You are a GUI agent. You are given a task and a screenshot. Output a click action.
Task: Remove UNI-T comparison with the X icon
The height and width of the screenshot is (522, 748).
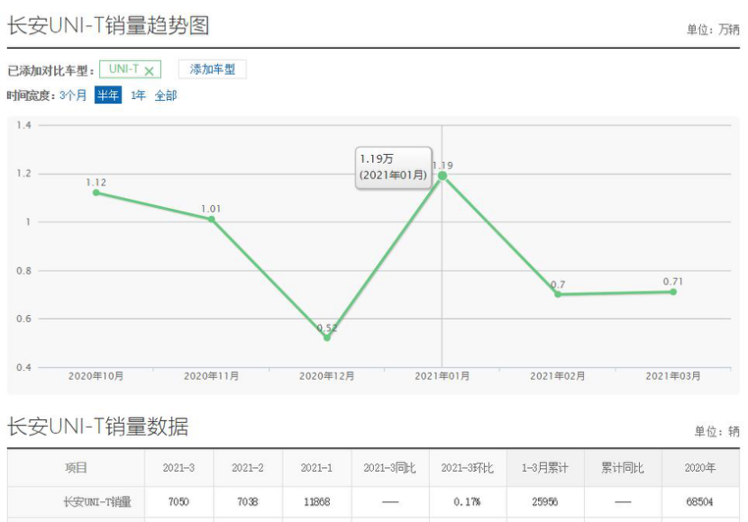(x=149, y=71)
